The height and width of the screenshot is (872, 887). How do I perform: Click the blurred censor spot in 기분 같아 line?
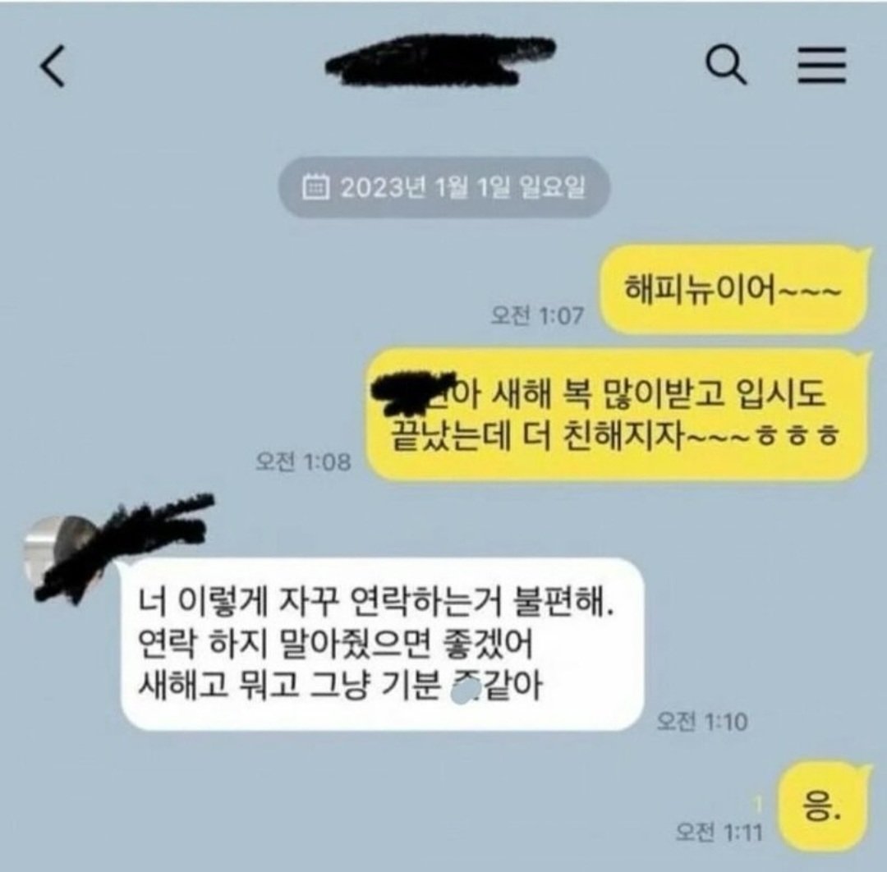pos(466,691)
